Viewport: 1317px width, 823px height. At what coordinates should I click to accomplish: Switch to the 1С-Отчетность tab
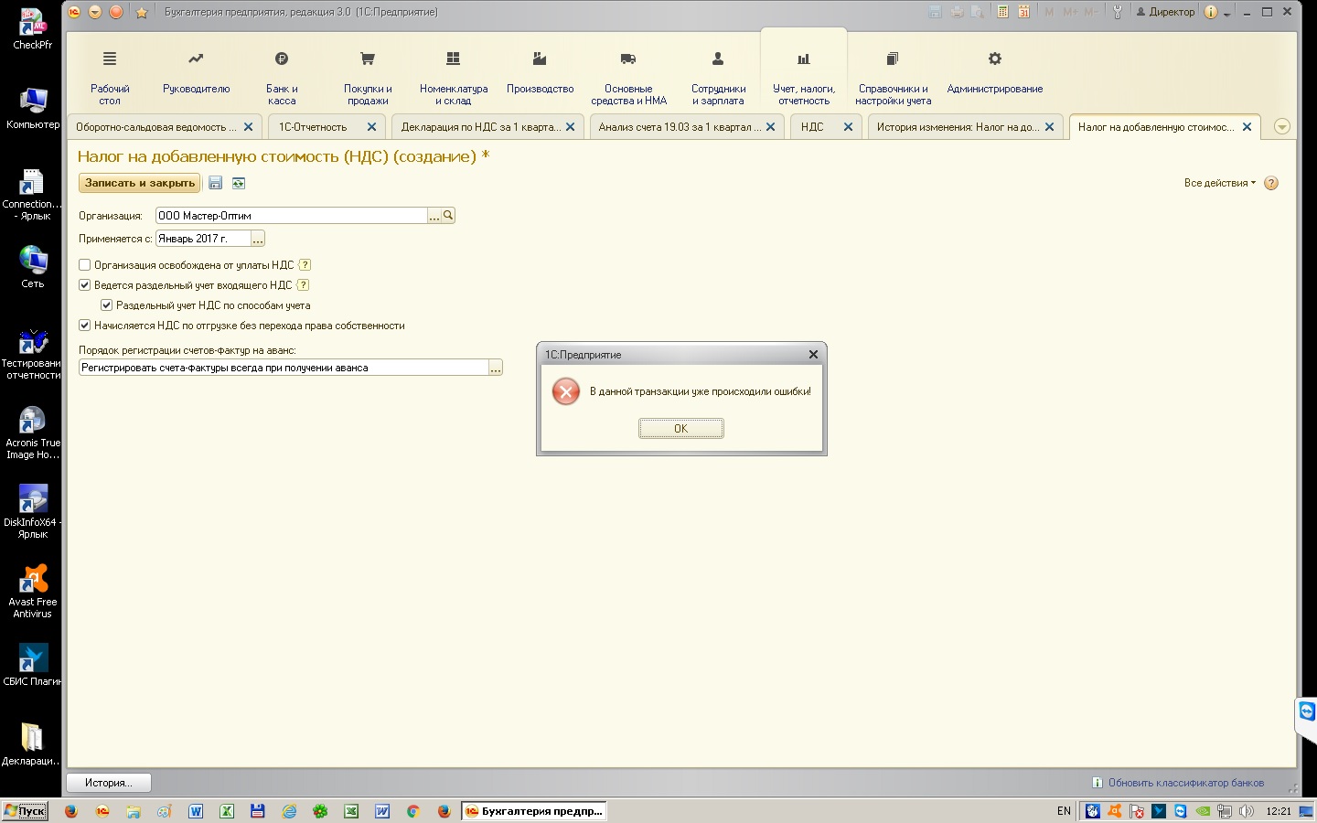point(313,127)
